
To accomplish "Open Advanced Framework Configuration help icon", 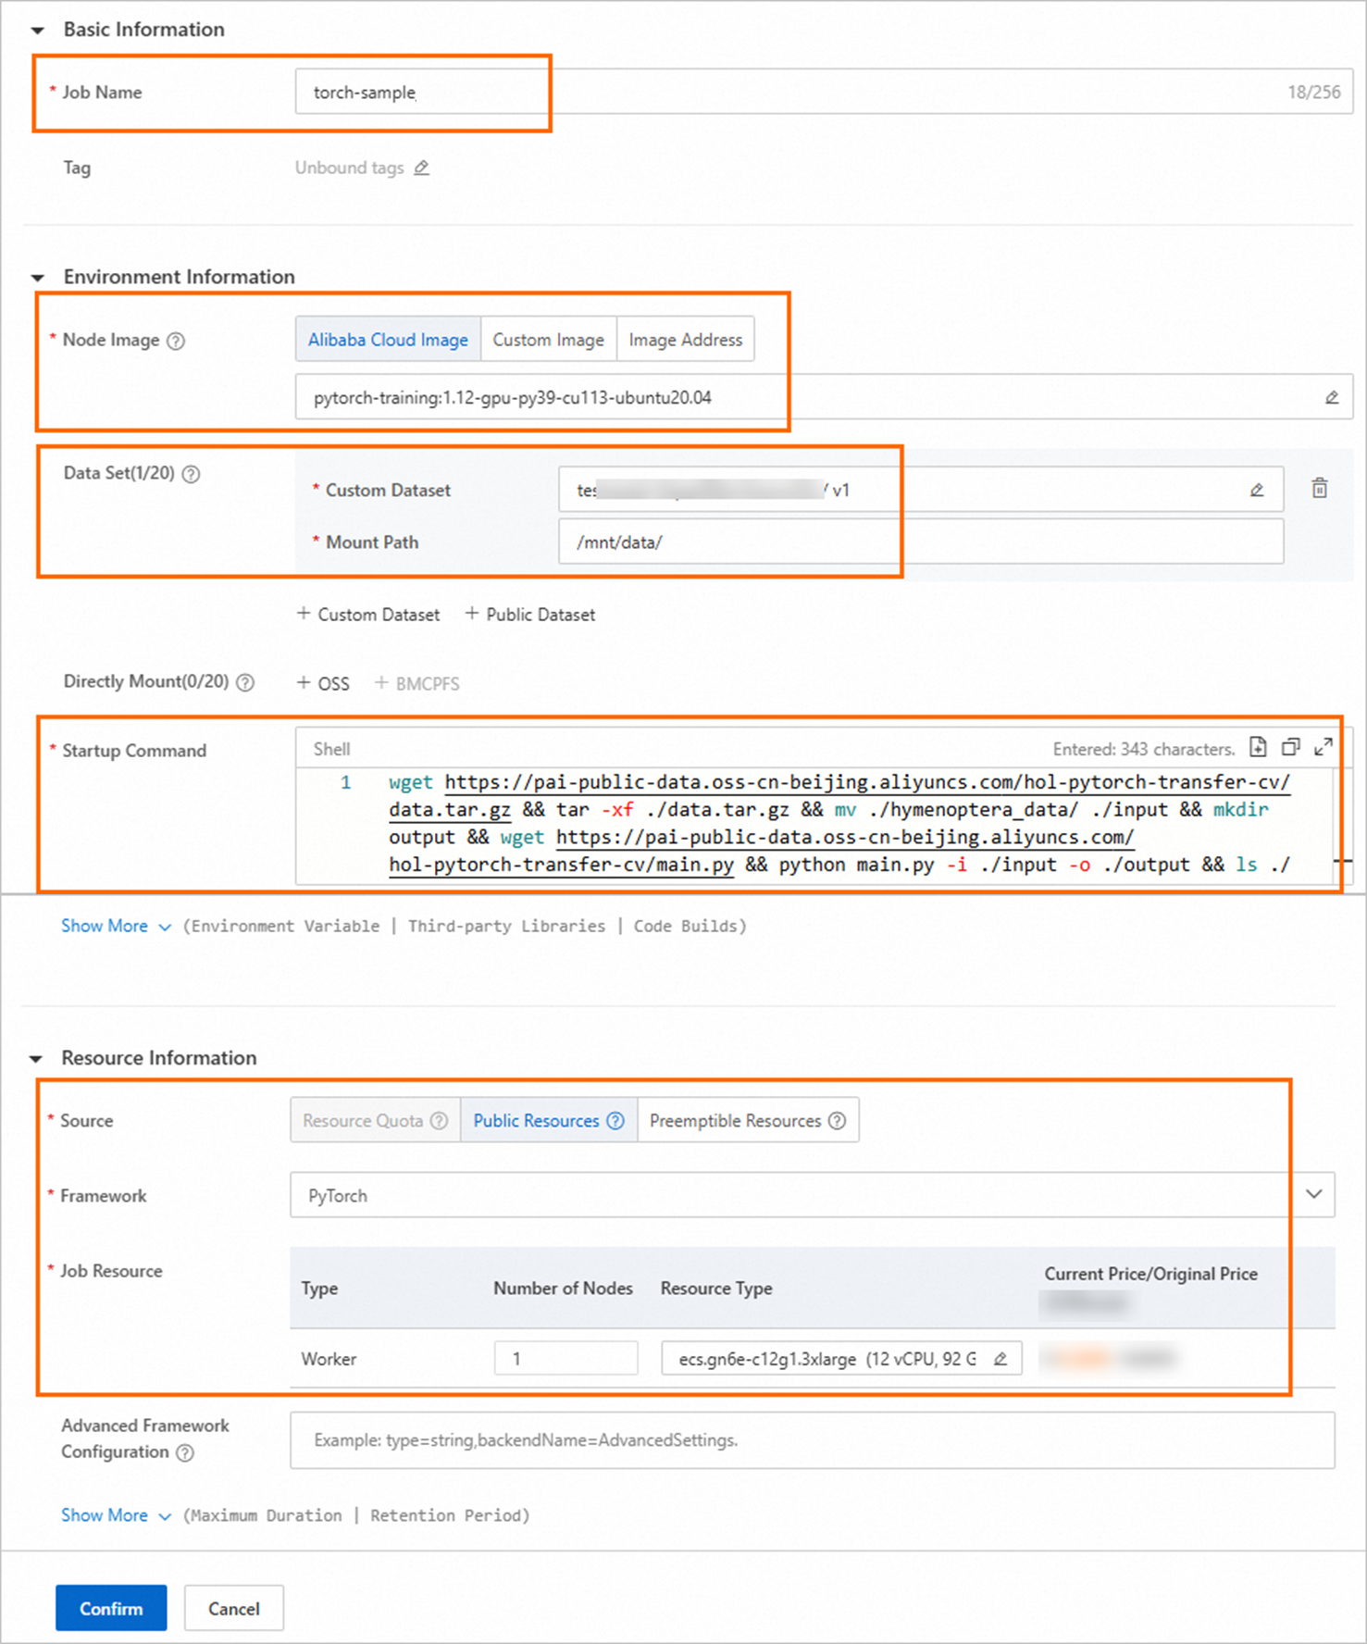I will tap(185, 1452).
